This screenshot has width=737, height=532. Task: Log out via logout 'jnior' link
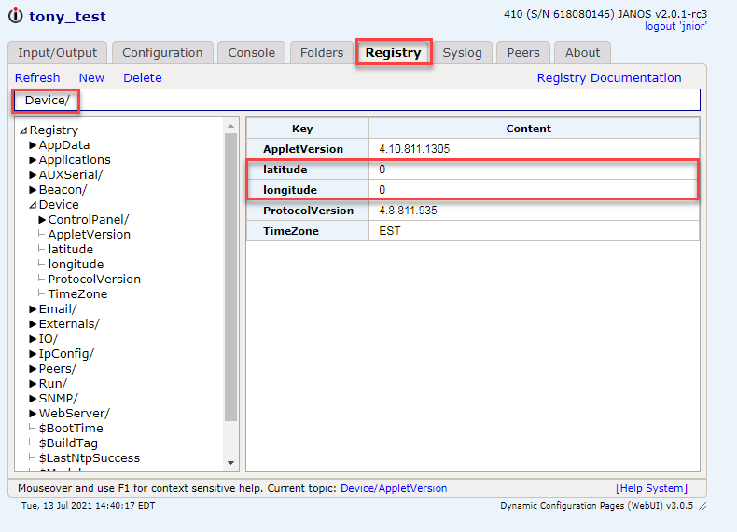tap(675, 26)
